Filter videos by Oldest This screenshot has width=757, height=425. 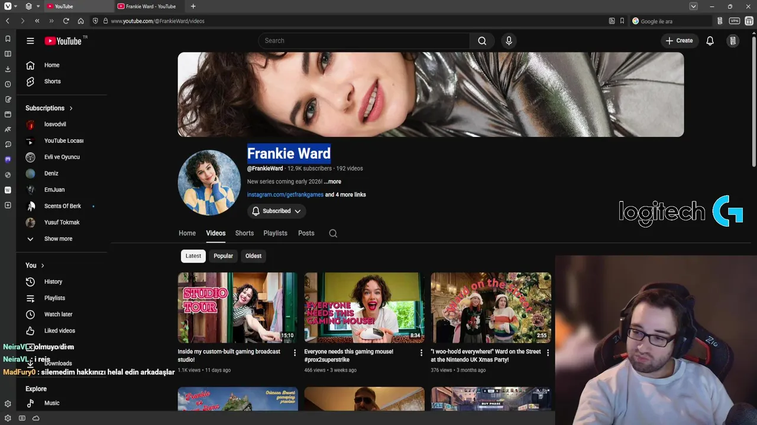click(x=253, y=256)
